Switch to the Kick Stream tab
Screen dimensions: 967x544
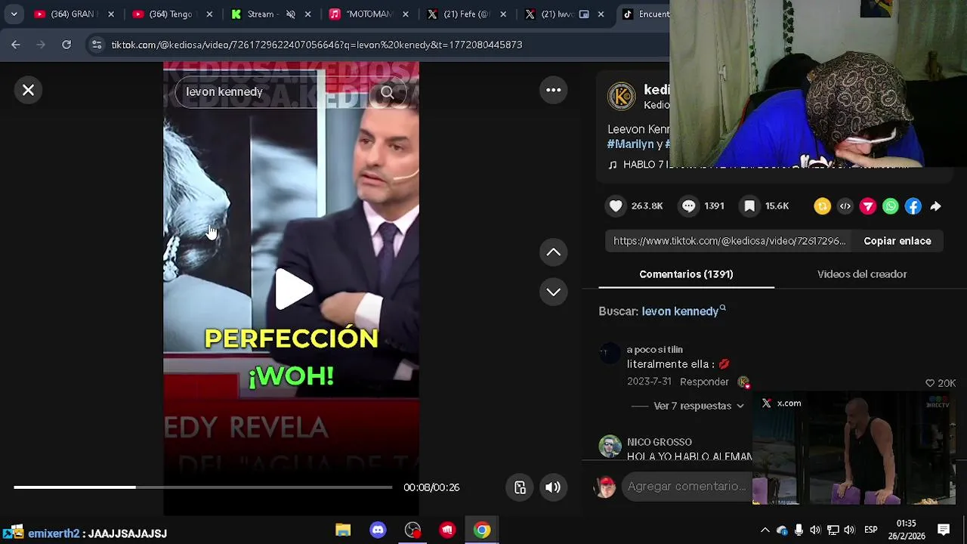point(260,14)
